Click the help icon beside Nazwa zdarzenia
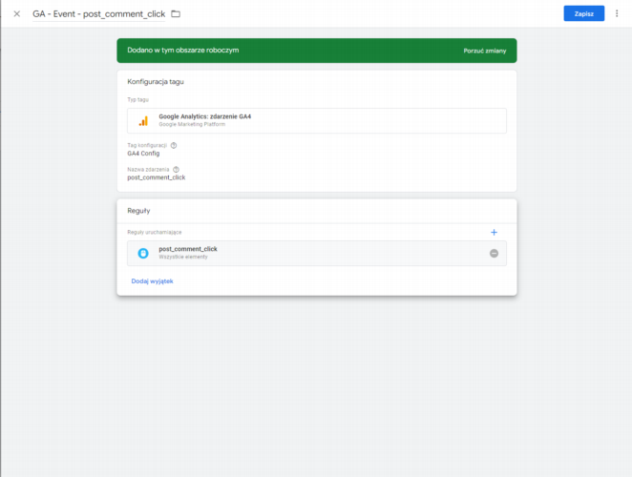 click(177, 170)
